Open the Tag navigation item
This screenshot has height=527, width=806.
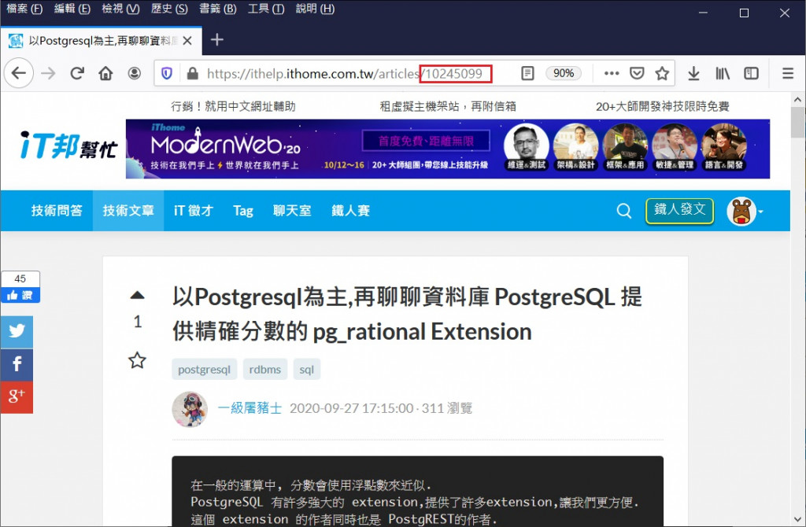click(x=242, y=211)
